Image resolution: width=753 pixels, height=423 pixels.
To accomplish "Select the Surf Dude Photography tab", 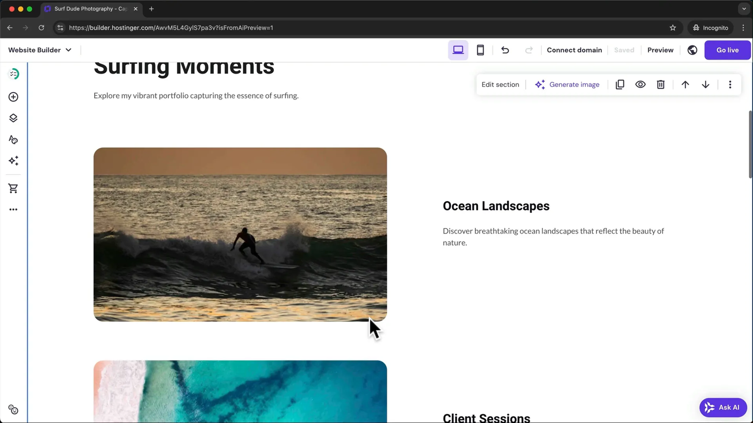I will point(91,9).
